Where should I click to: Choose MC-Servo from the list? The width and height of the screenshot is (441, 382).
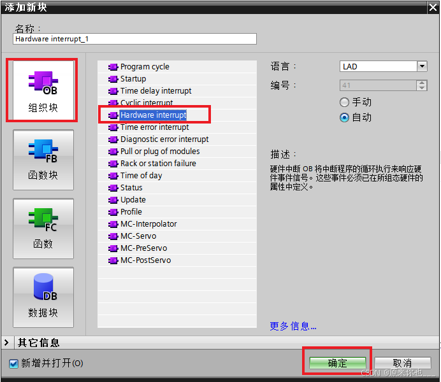(138, 236)
